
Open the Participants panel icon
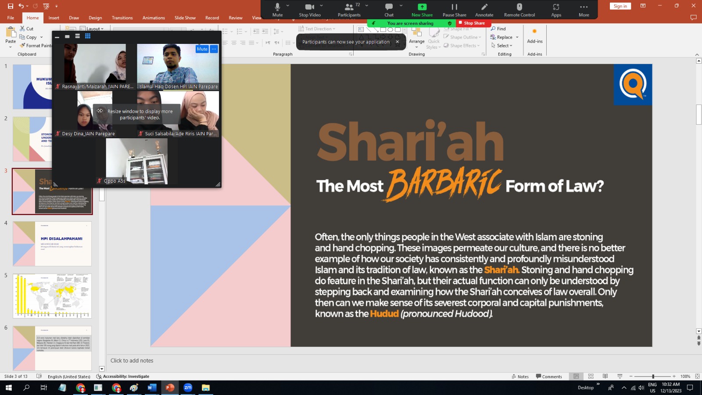pos(349,7)
